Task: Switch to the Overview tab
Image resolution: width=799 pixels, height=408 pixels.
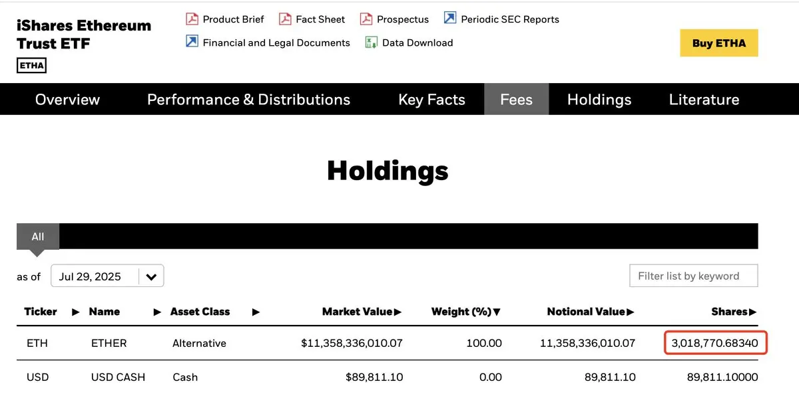Action: (67, 100)
